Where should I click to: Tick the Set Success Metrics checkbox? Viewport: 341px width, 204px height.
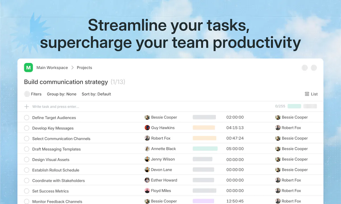27,191
